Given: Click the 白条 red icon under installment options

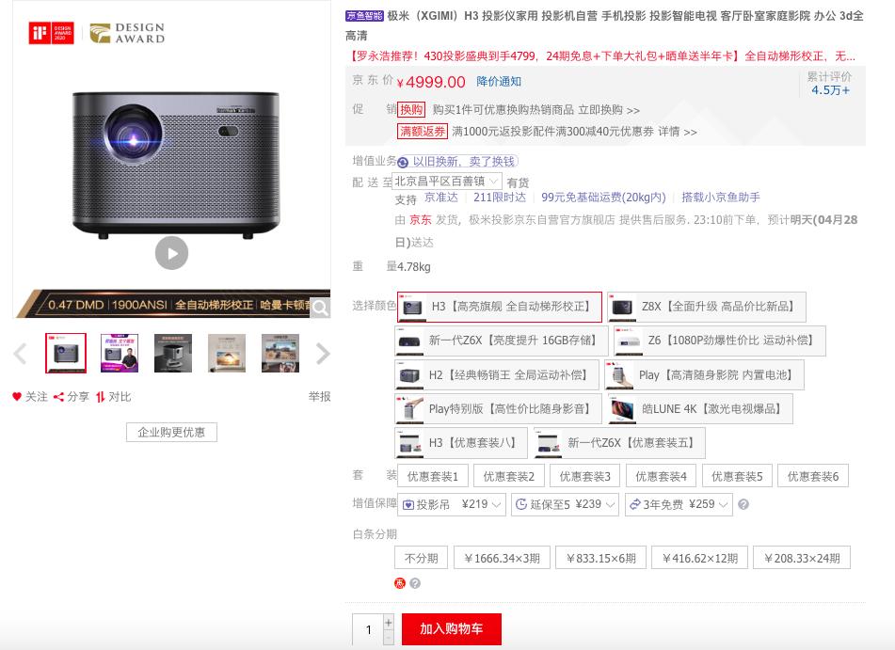Looking at the screenshot, I should point(400,583).
